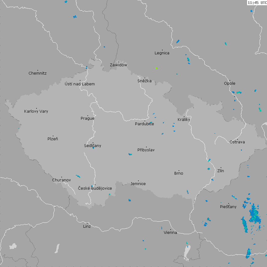Select the Linz city label
The height and width of the screenshot is (267, 267).
pos(87,226)
